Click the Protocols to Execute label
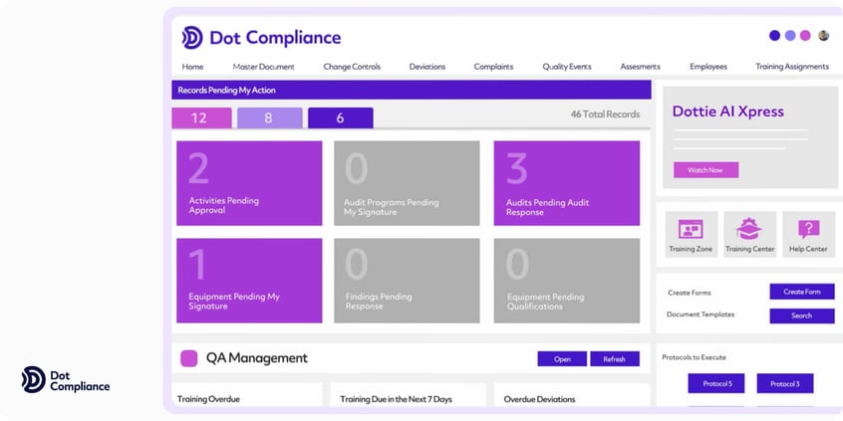Image resolution: width=843 pixels, height=421 pixels. [x=694, y=357]
